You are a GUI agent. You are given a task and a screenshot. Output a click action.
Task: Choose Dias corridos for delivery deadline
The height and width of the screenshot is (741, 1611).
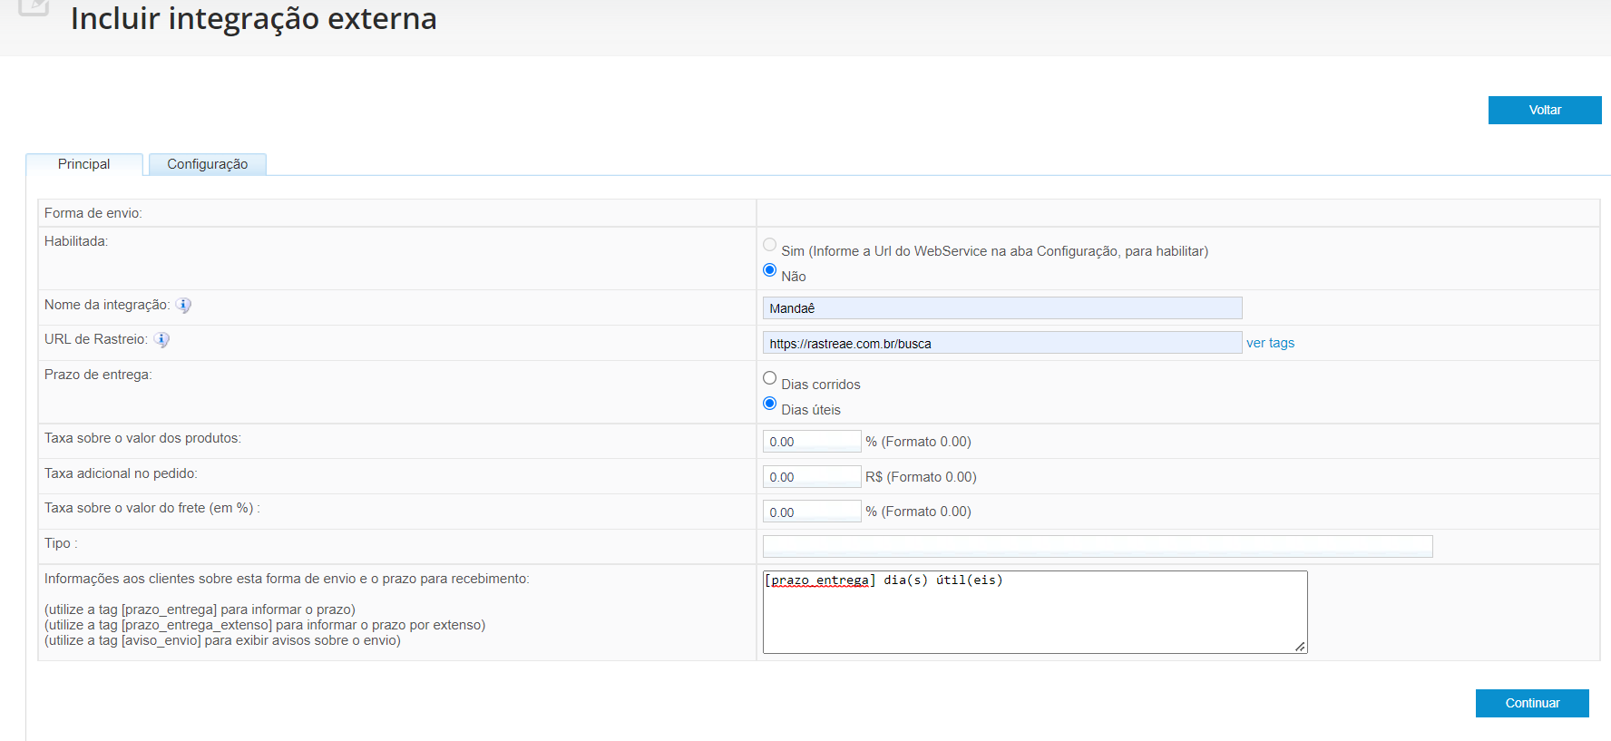coord(770,378)
